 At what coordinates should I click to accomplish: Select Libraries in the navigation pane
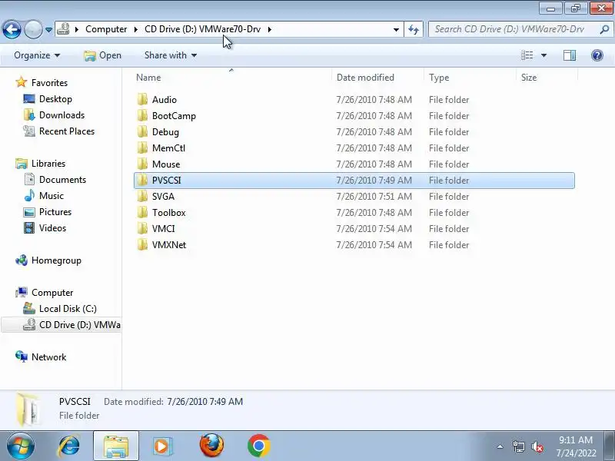point(41,163)
